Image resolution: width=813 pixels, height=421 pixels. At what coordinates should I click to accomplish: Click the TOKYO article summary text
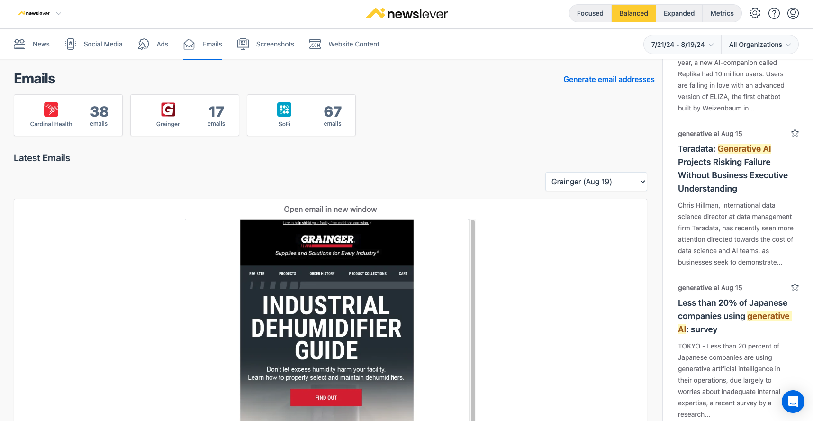point(729,380)
